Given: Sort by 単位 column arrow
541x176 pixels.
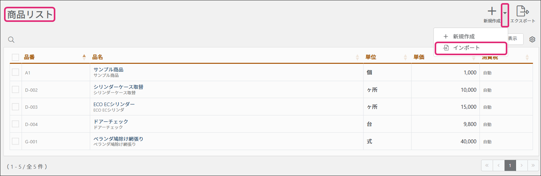Looking at the screenshot, I should tap(405, 57).
